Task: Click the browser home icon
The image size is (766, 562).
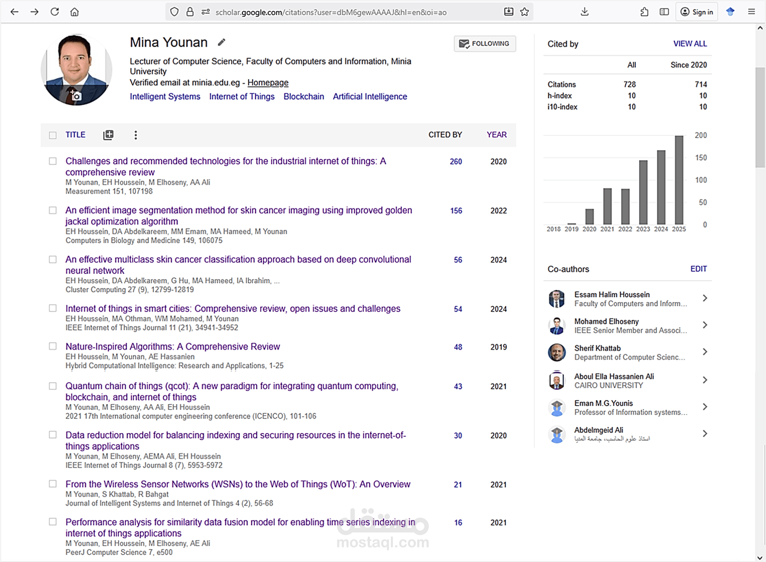Action: tap(74, 12)
